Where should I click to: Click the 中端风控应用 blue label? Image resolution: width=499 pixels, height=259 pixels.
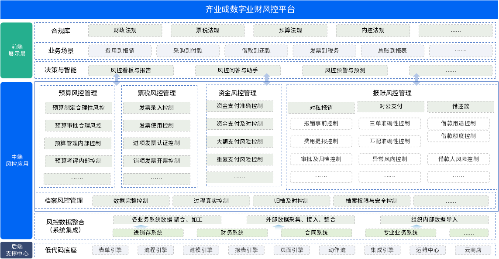tap(17, 161)
